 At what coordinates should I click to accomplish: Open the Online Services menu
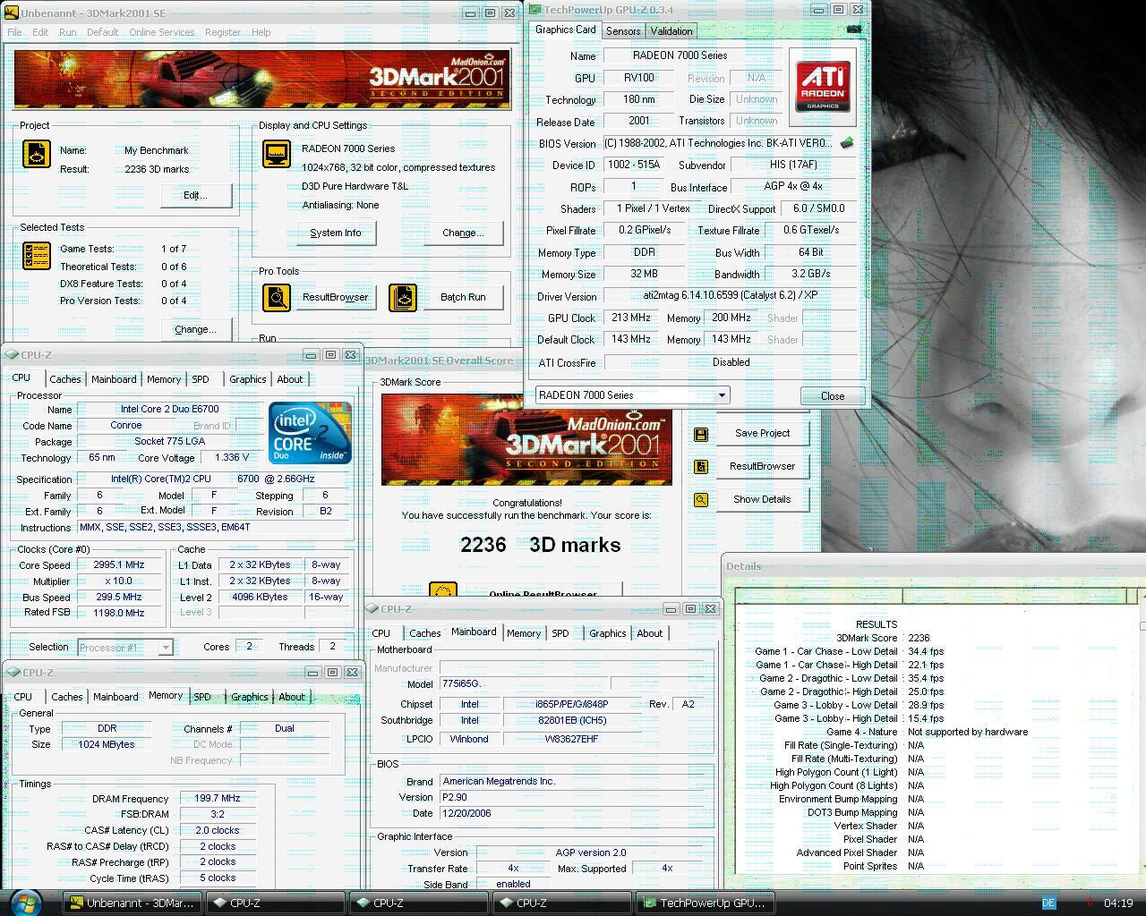coord(162,32)
